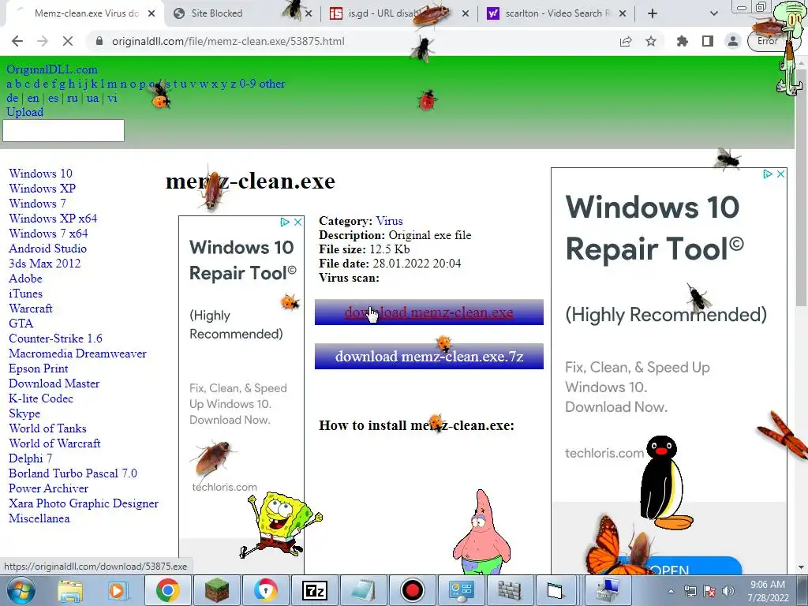This screenshot has height=606, width=808.
Task: Click the forward navigation arrow
Action: click(43, 41)
